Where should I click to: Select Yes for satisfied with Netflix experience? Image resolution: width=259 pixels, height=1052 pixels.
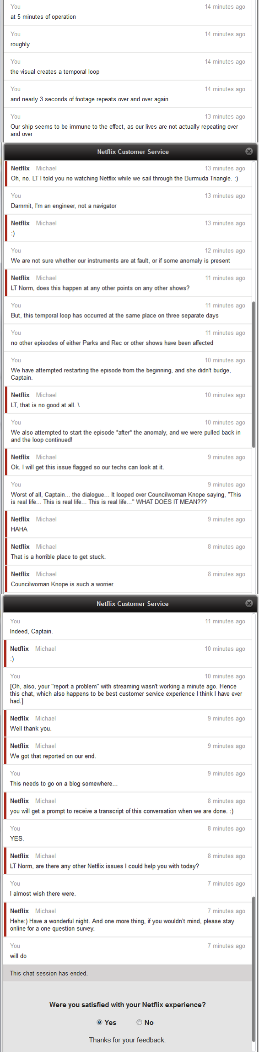click(x=99, y=1022)
